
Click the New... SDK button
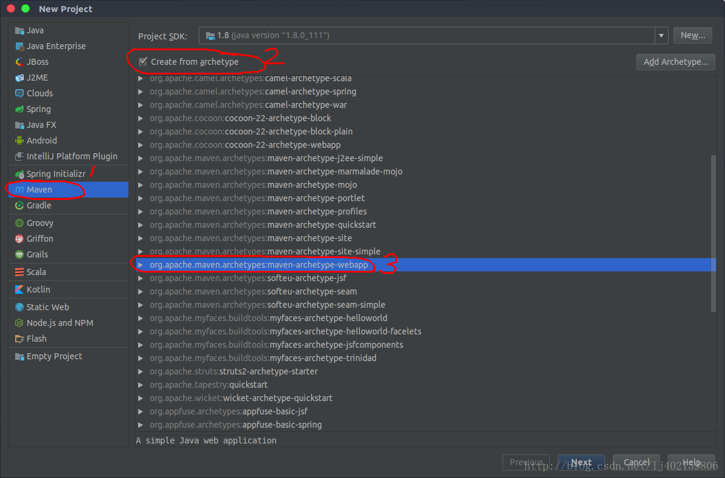(x=693, y=36)
